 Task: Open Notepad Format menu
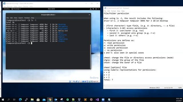(113, 11)
